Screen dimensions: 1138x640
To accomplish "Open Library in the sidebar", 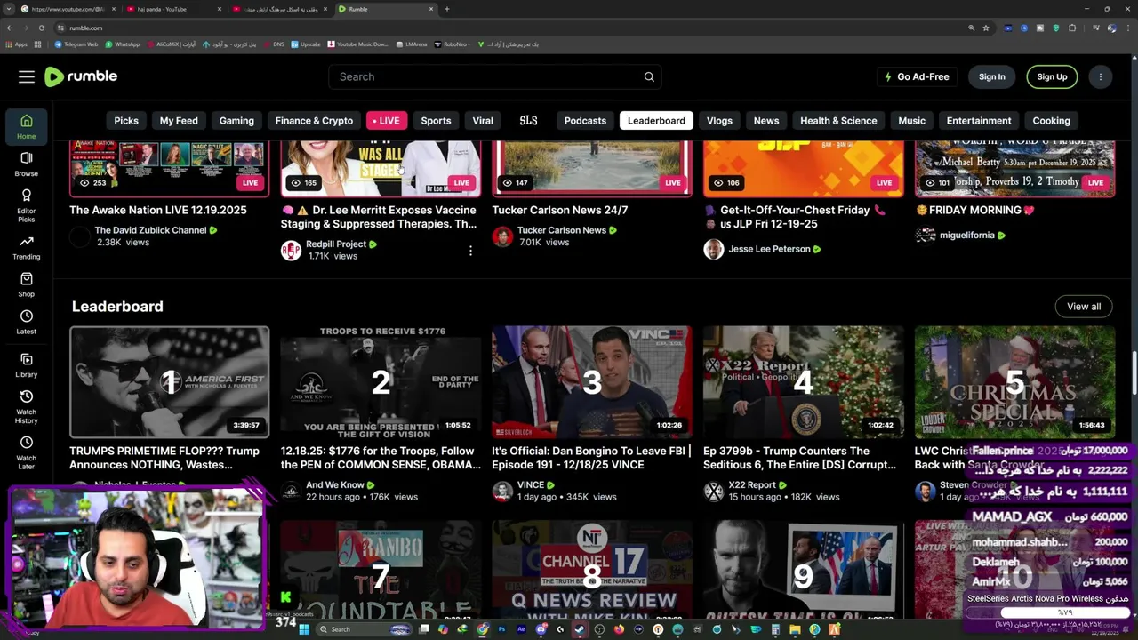I will 27,365.
